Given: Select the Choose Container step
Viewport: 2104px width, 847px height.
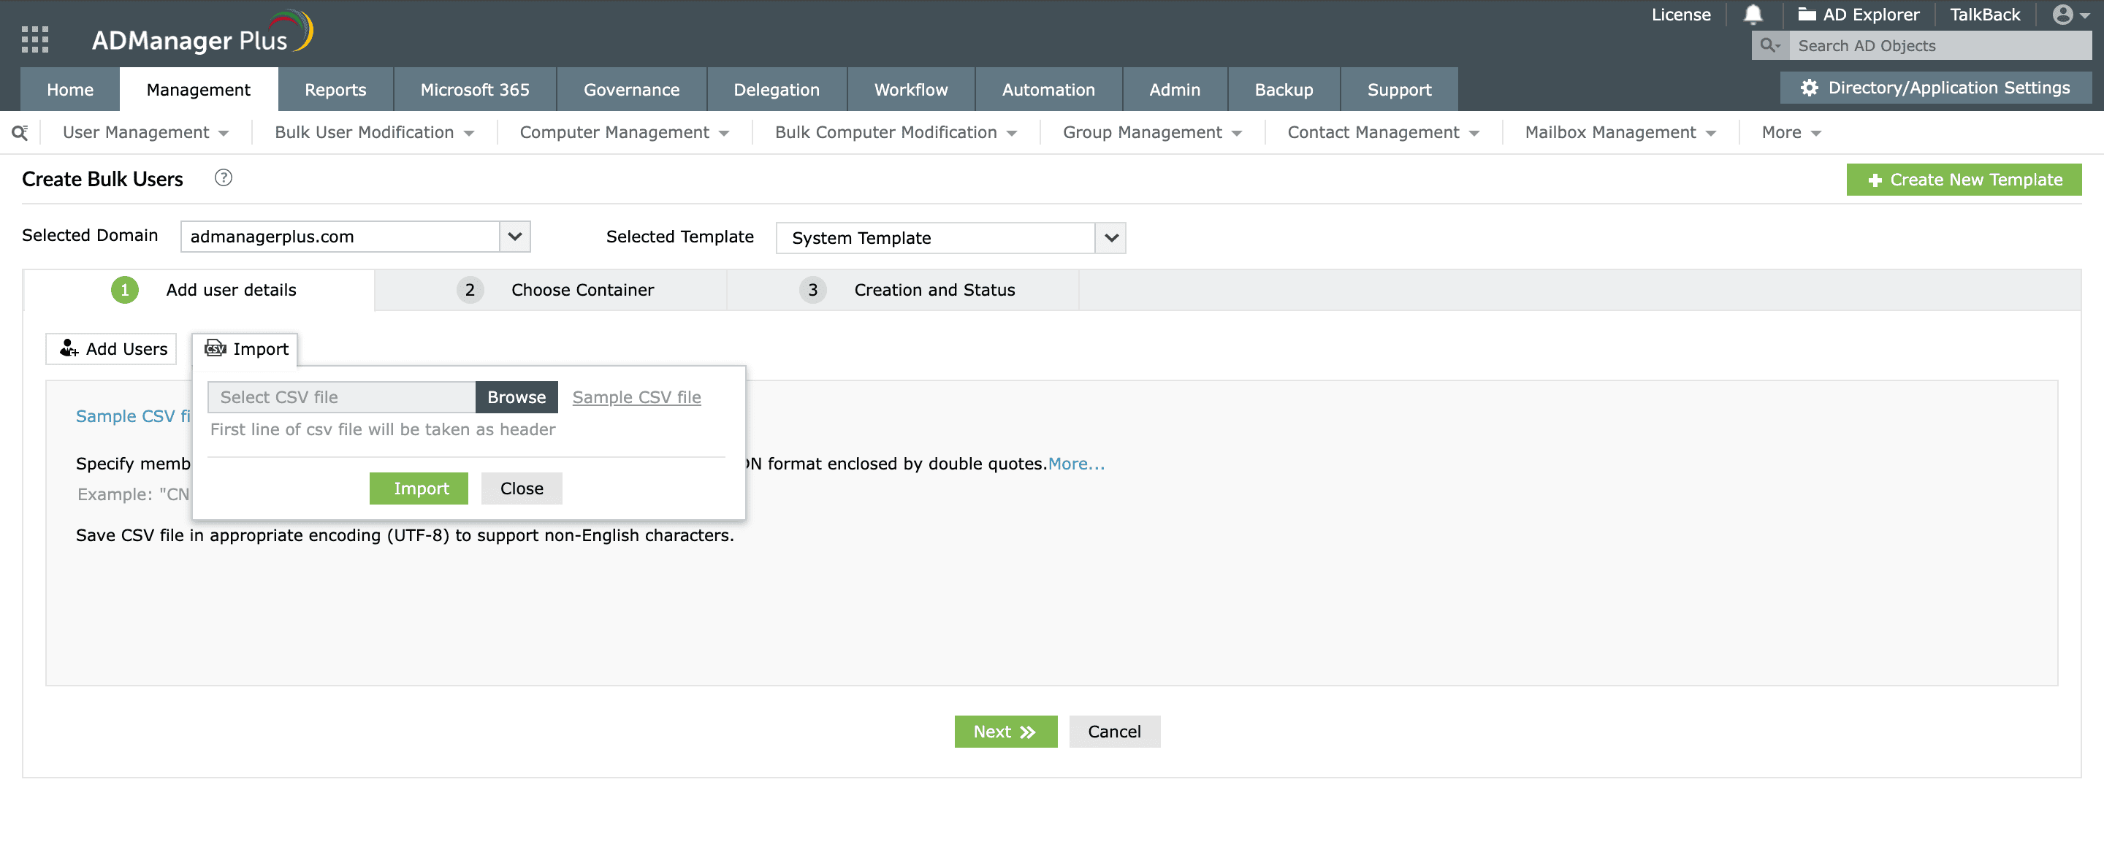Looking at the screenshot, I should pyautogui.click(x=582, y=290).
